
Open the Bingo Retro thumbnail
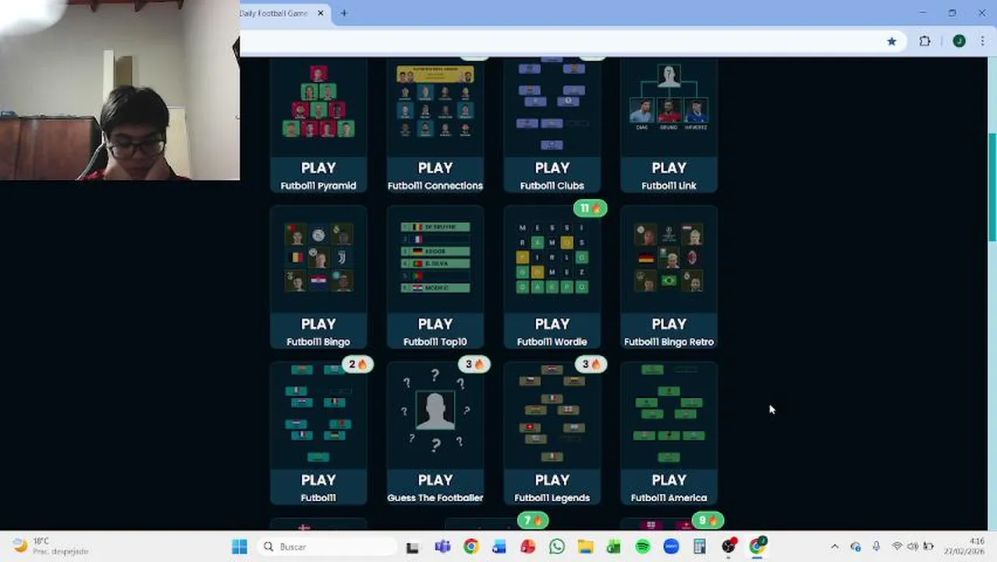pos(669,258)
